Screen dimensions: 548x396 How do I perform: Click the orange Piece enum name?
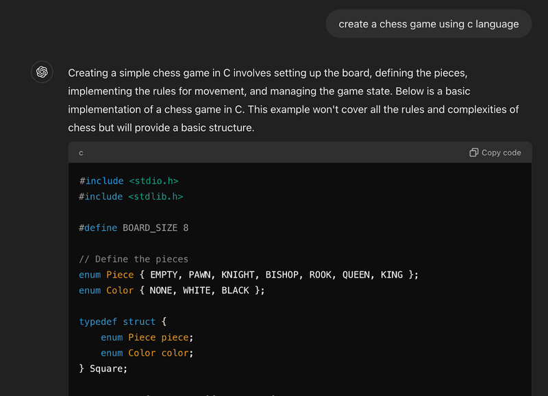[x=120, y=275]
